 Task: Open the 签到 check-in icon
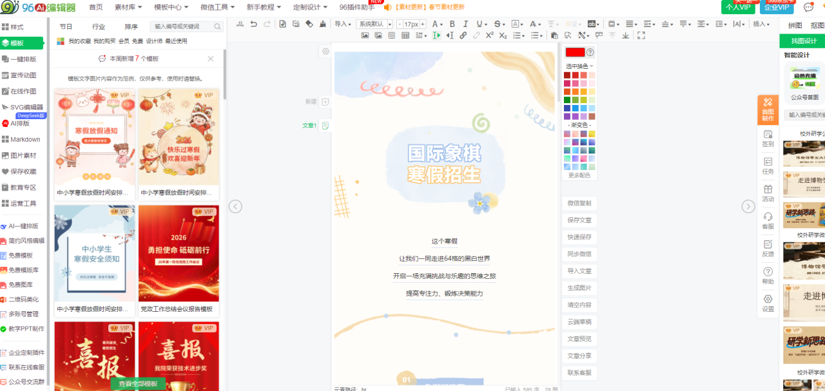[x=768, y=138]
